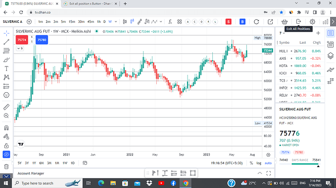Open the object tree layers icon
336x188 pixels.
(331, 56)
